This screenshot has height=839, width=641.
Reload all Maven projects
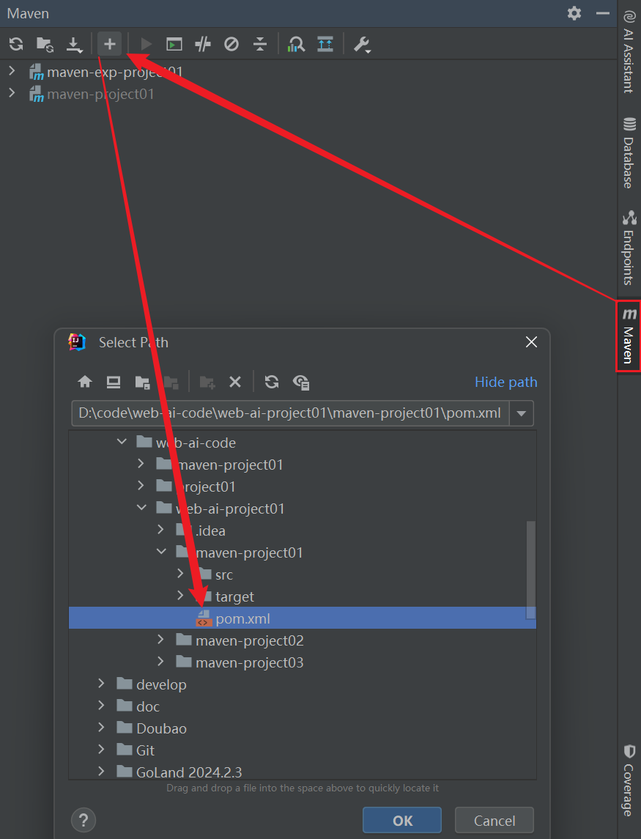click(16, 44)
